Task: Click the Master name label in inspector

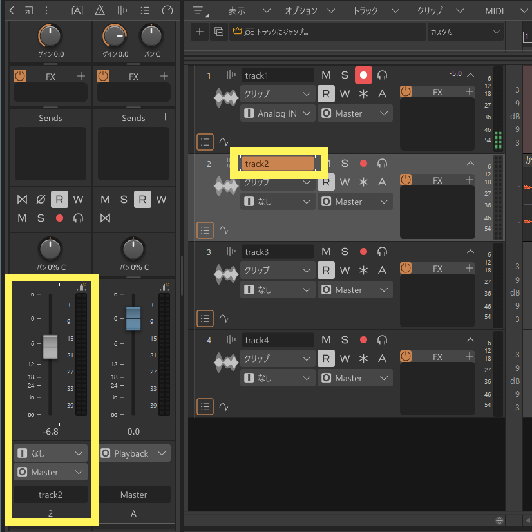Action: coord(134,495)
